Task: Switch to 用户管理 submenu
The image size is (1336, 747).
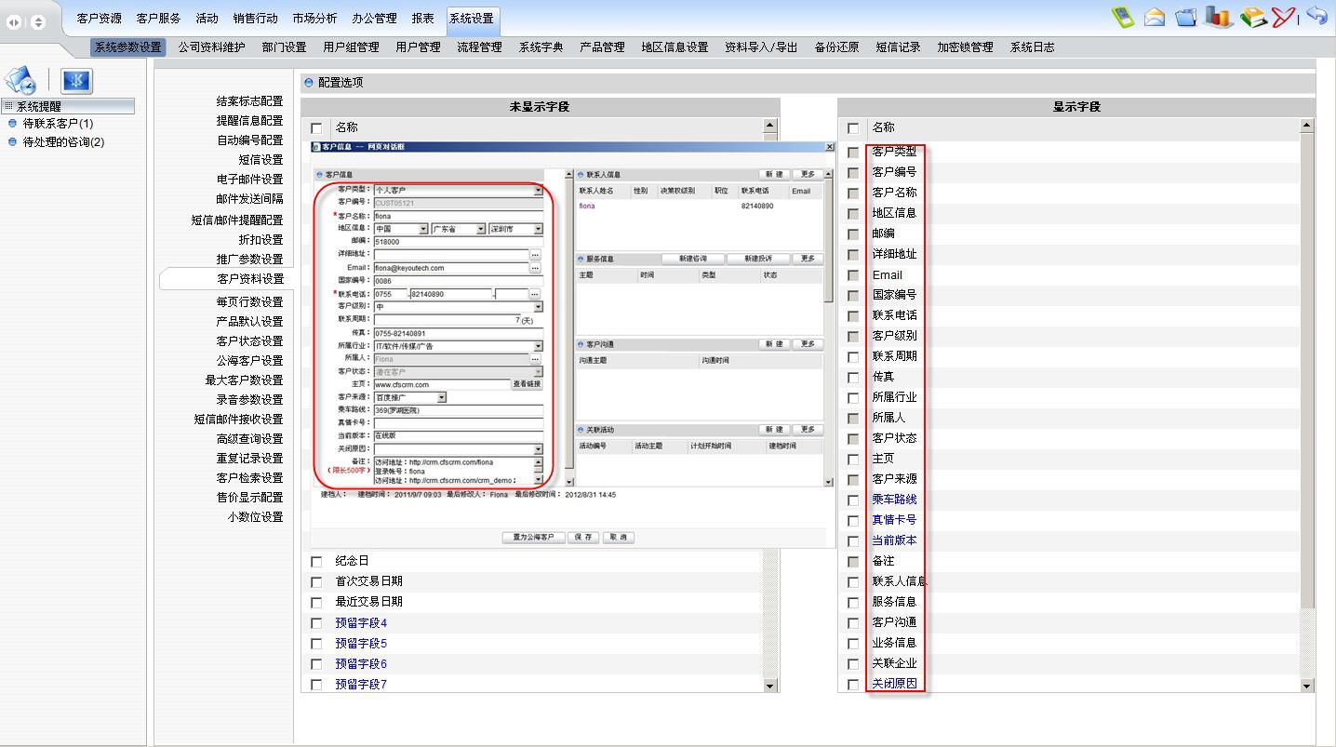Action: coord(418,47)
